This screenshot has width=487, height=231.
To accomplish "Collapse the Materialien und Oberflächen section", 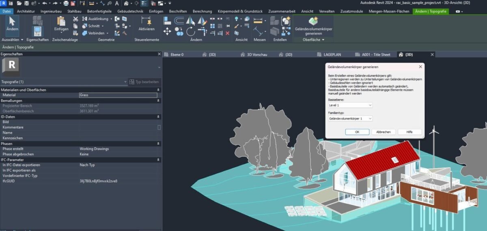I will click(158, 90).
